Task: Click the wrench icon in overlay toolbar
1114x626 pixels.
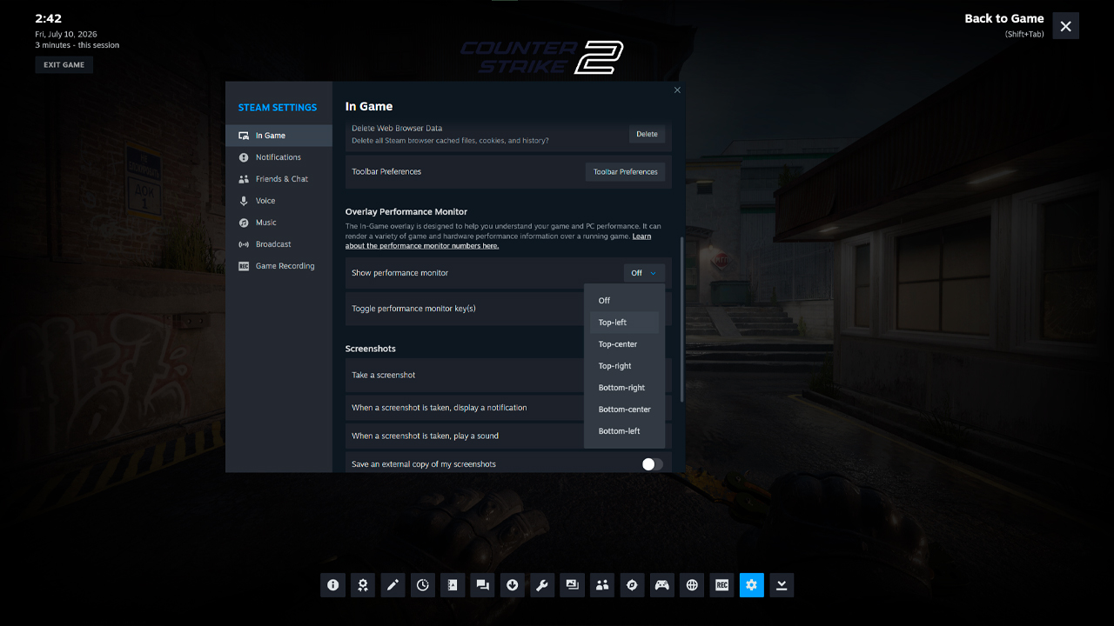Action: click(x=542, y=585)
